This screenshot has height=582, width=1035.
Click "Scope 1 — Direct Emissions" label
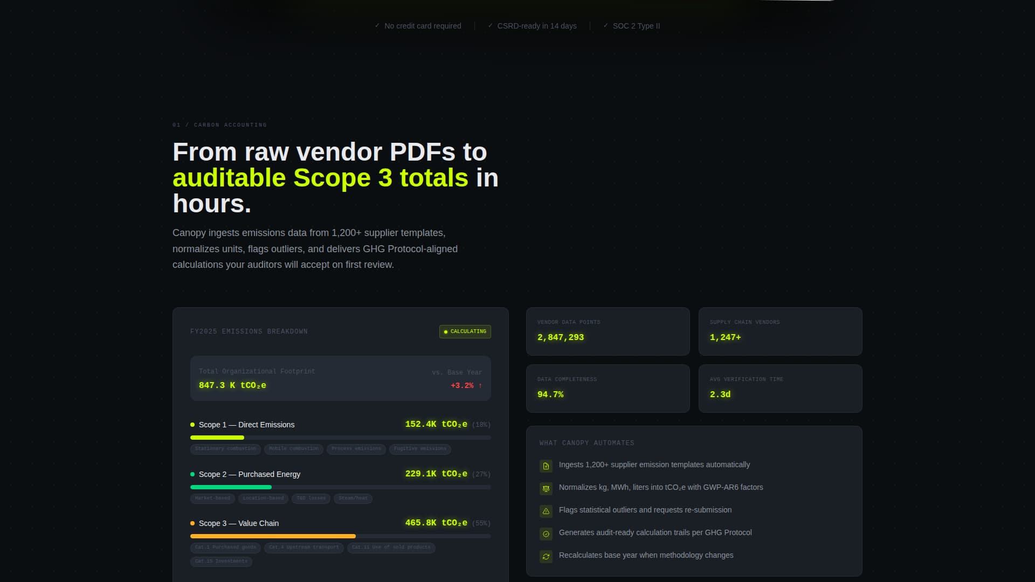click(x=246, y=425)
